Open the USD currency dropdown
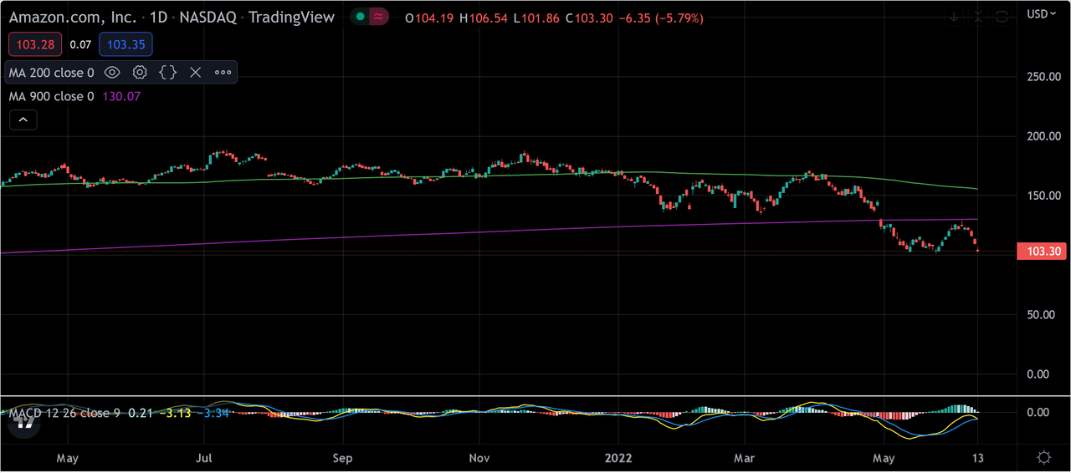 [x=1041, y=14]
